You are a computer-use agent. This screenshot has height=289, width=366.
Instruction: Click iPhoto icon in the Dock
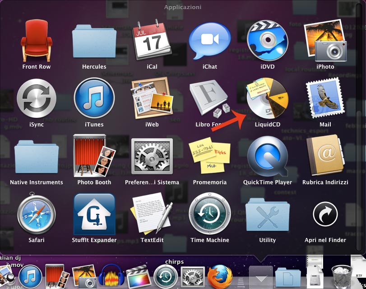84,276
